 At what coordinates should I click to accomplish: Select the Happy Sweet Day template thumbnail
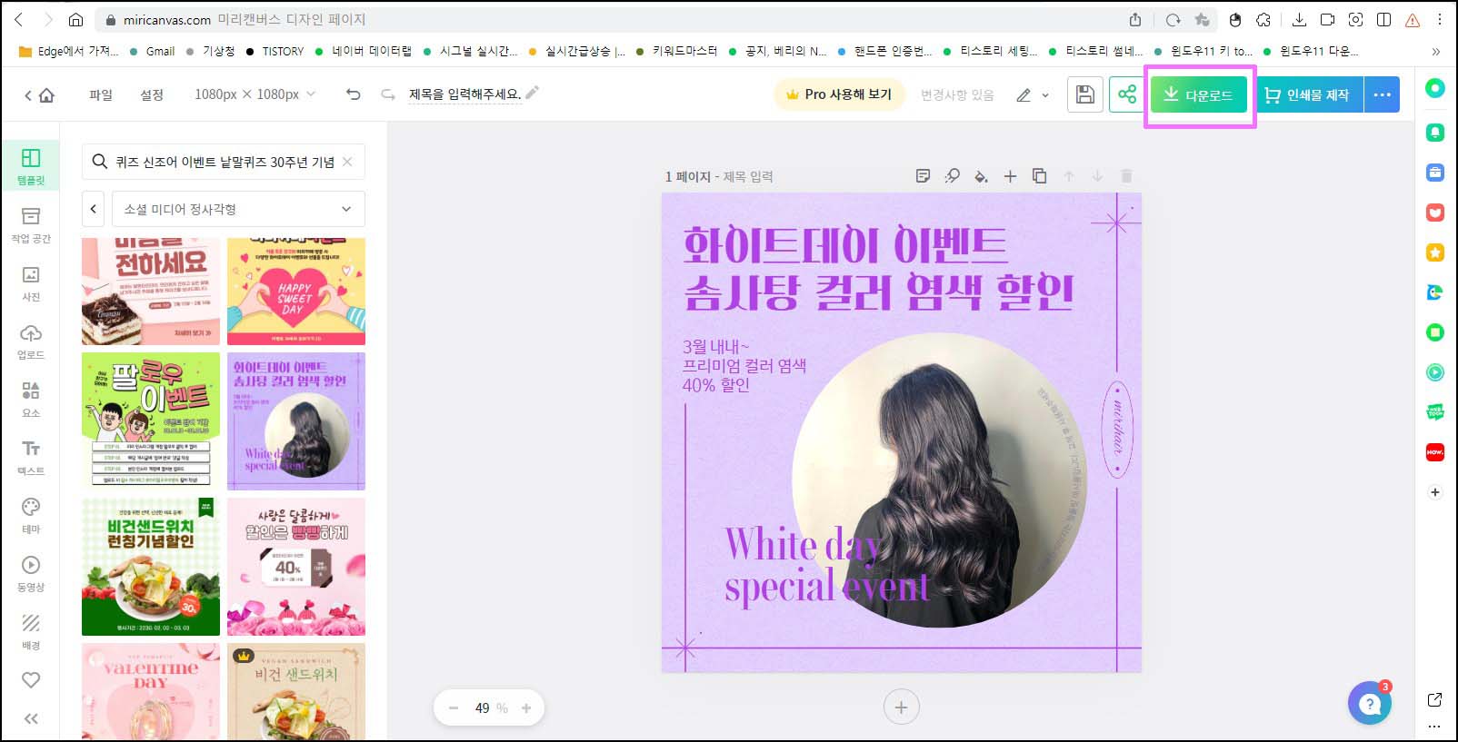(x=296, y=292)
